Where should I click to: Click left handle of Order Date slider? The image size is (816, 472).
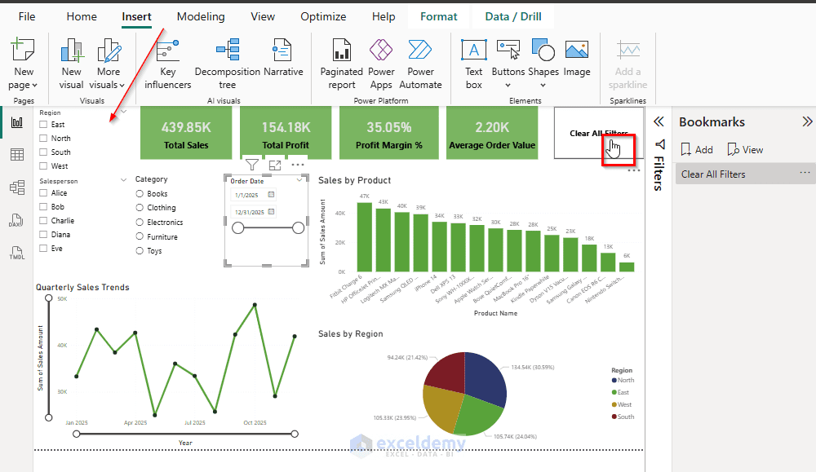[237, 227]
